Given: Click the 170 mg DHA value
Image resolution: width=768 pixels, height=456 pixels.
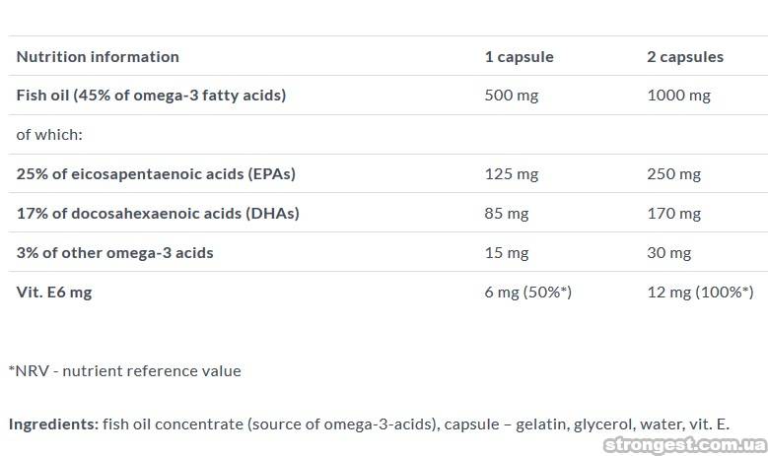Looking at the screenshot, I should click(x=673, y=213).
